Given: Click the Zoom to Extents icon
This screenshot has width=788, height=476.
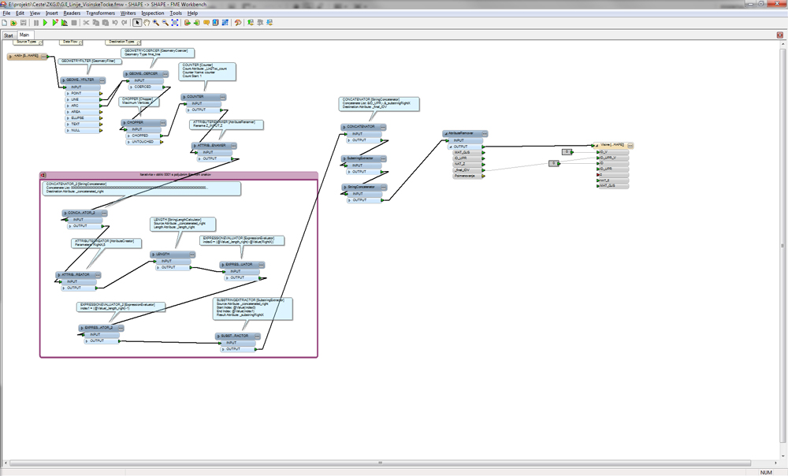Looking at the screenshot, I should (x=175, y=23).
